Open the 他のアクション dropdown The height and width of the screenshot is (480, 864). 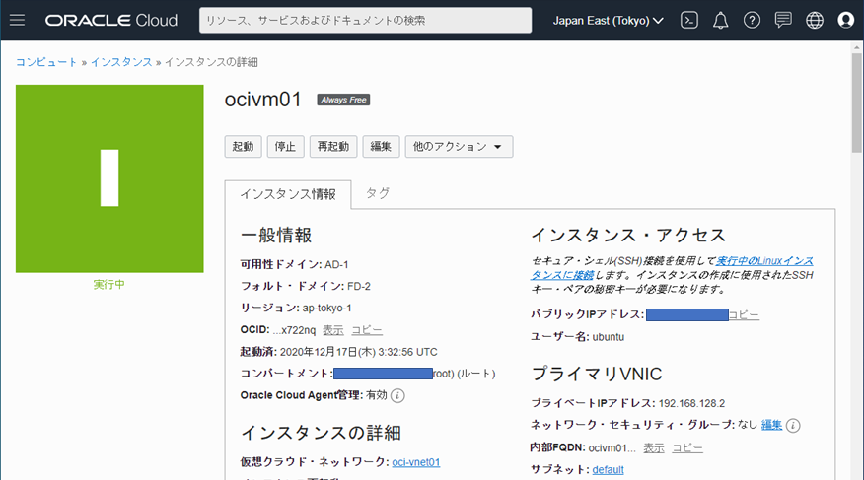(459, 147)
